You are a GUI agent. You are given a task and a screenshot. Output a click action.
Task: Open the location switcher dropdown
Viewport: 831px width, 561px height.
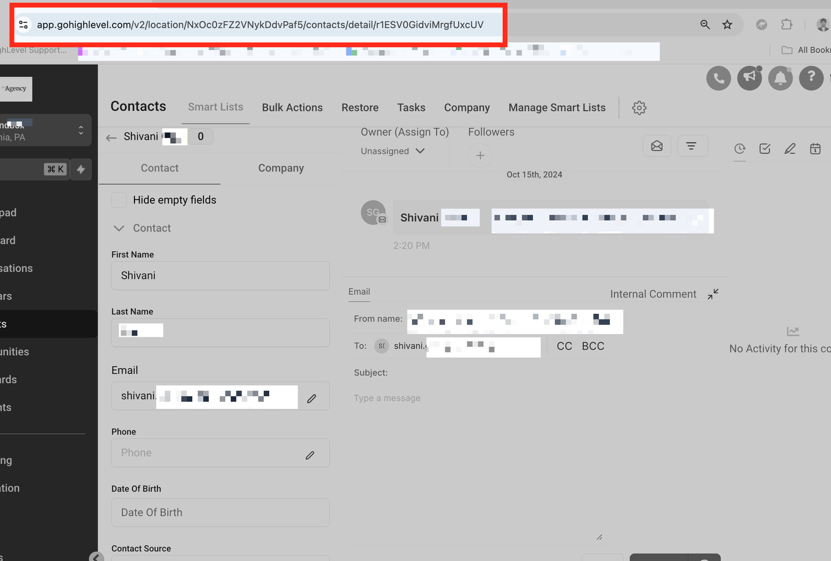coord(46,130)
